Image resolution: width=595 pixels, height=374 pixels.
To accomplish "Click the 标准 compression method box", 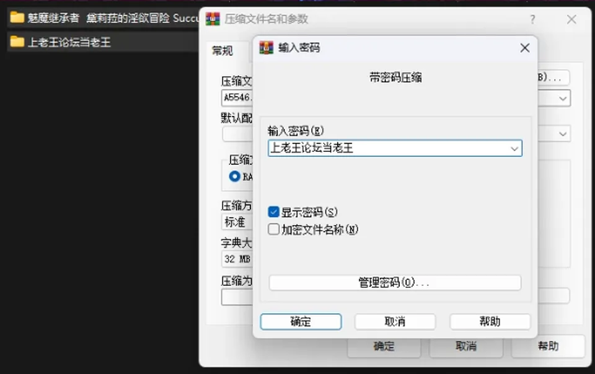I will pyautogui.click(x=237, y=222).
